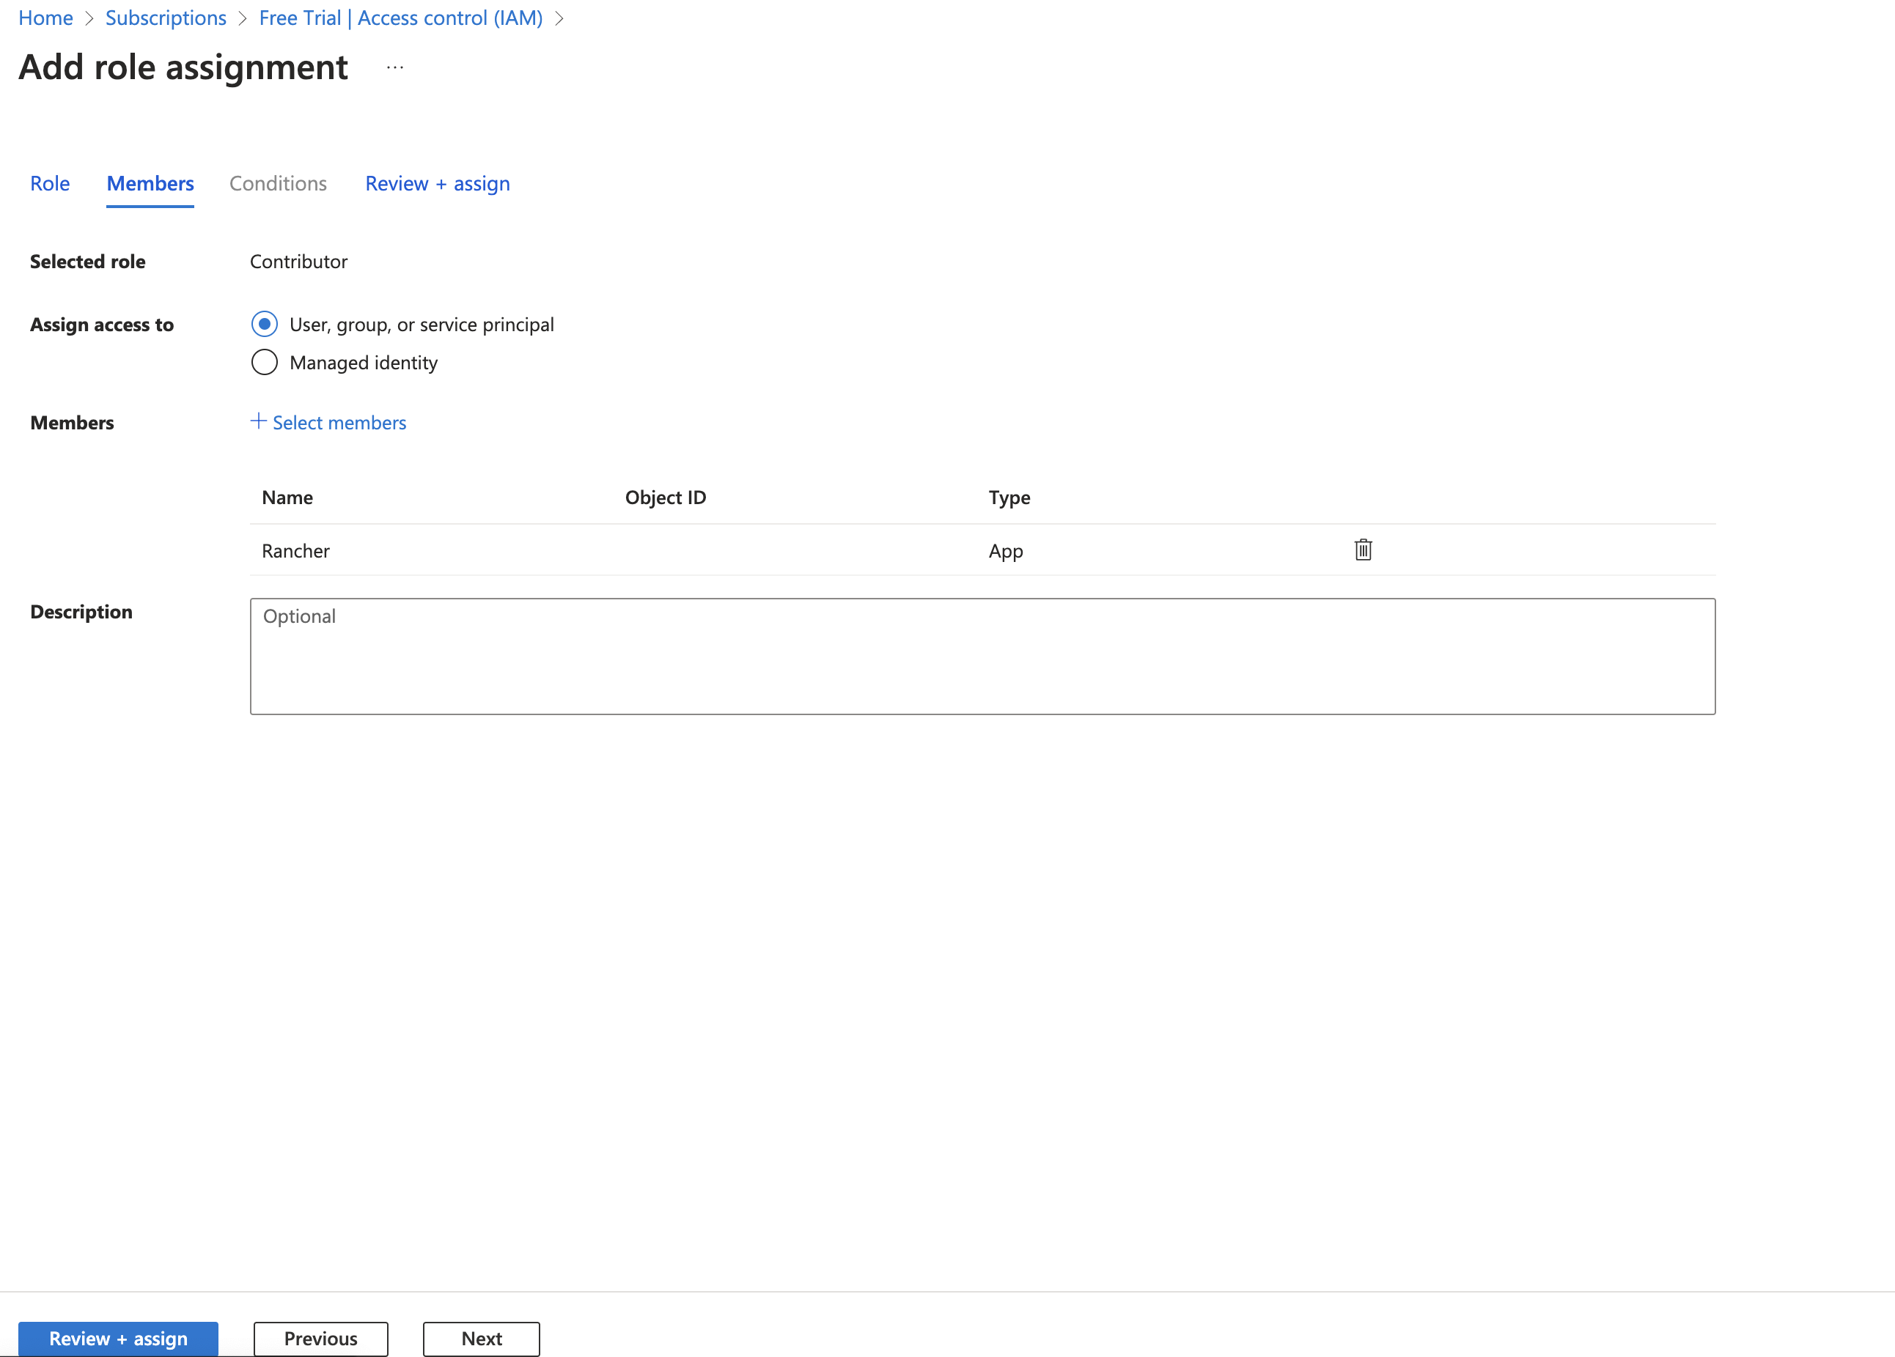Viewport: 1895px width, 1357px height.
Task: Click the Select members link
Action: [329, 423]
